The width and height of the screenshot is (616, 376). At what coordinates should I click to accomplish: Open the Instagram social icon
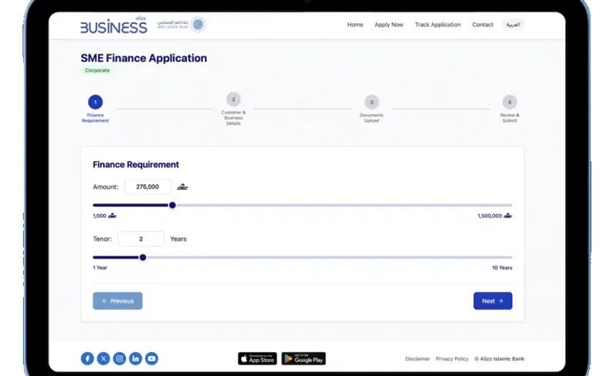[x=119, y=358]
